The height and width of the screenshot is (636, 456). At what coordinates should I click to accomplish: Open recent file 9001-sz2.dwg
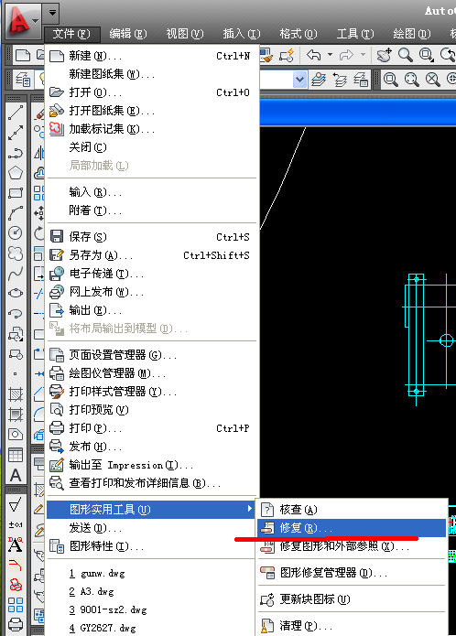point(108,609)
